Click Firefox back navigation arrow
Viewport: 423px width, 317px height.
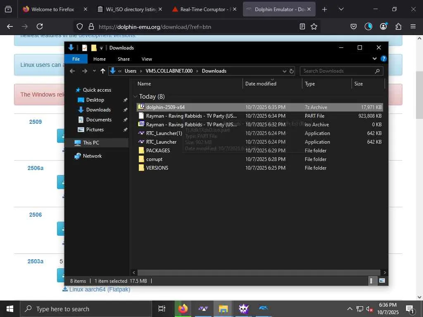tap(10, 26)
